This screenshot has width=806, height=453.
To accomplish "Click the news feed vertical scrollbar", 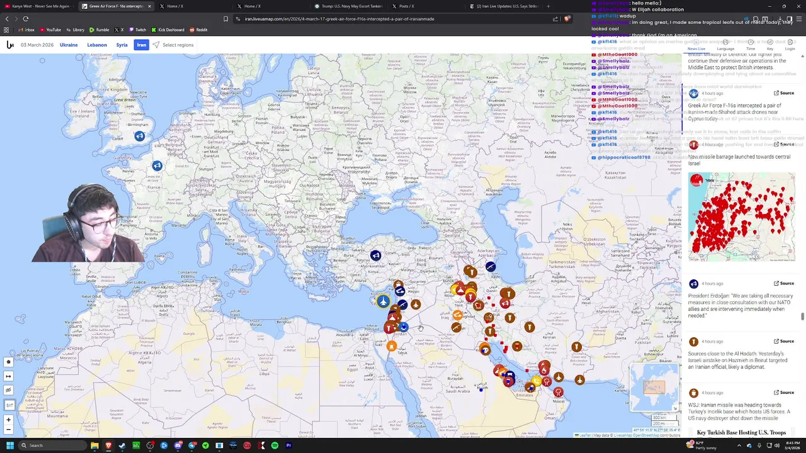I will [x=802, y=316].
